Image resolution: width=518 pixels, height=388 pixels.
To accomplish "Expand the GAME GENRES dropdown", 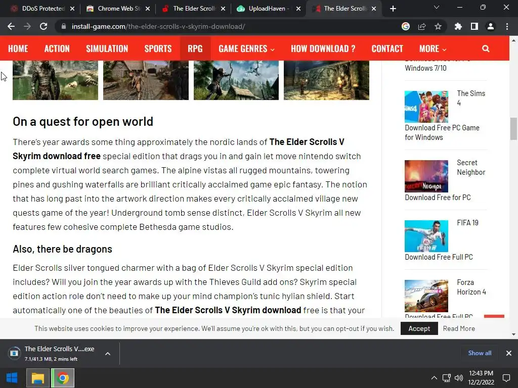I will click(246, 49).
